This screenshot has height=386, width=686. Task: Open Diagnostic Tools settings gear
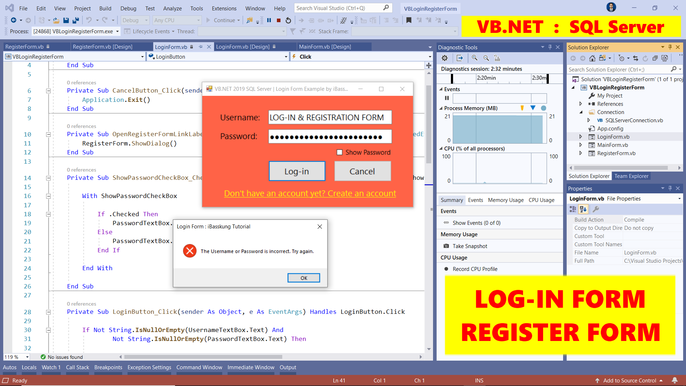pos(444,58)
